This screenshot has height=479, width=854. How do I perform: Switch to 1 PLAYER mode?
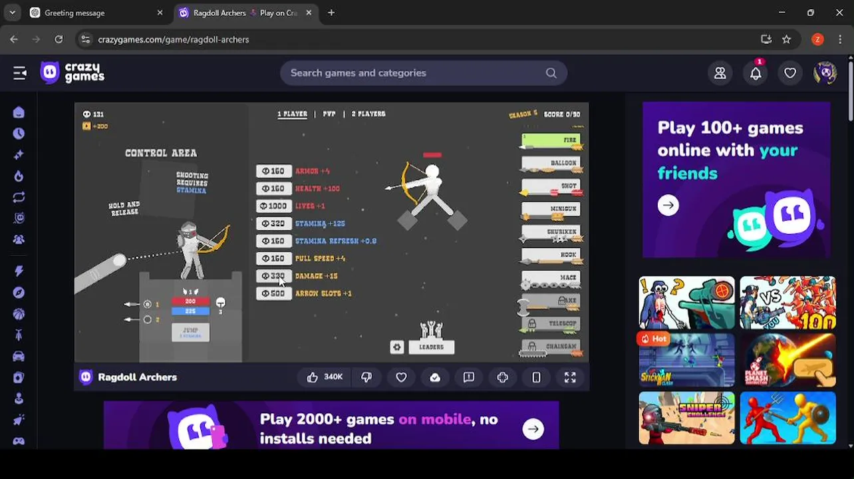click(293, 114)
